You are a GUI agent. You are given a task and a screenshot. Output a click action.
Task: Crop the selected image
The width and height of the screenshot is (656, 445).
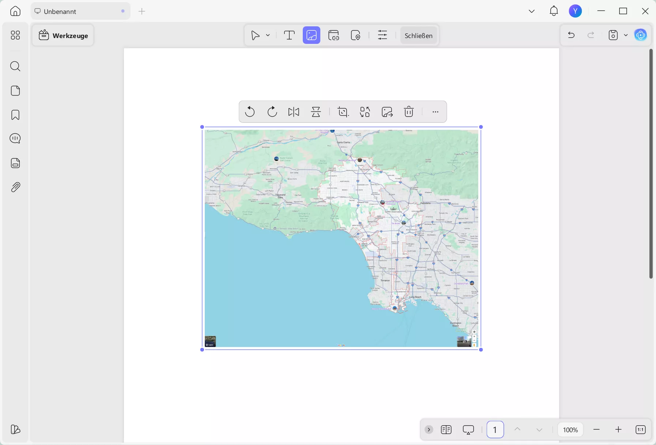click(343, 112)
